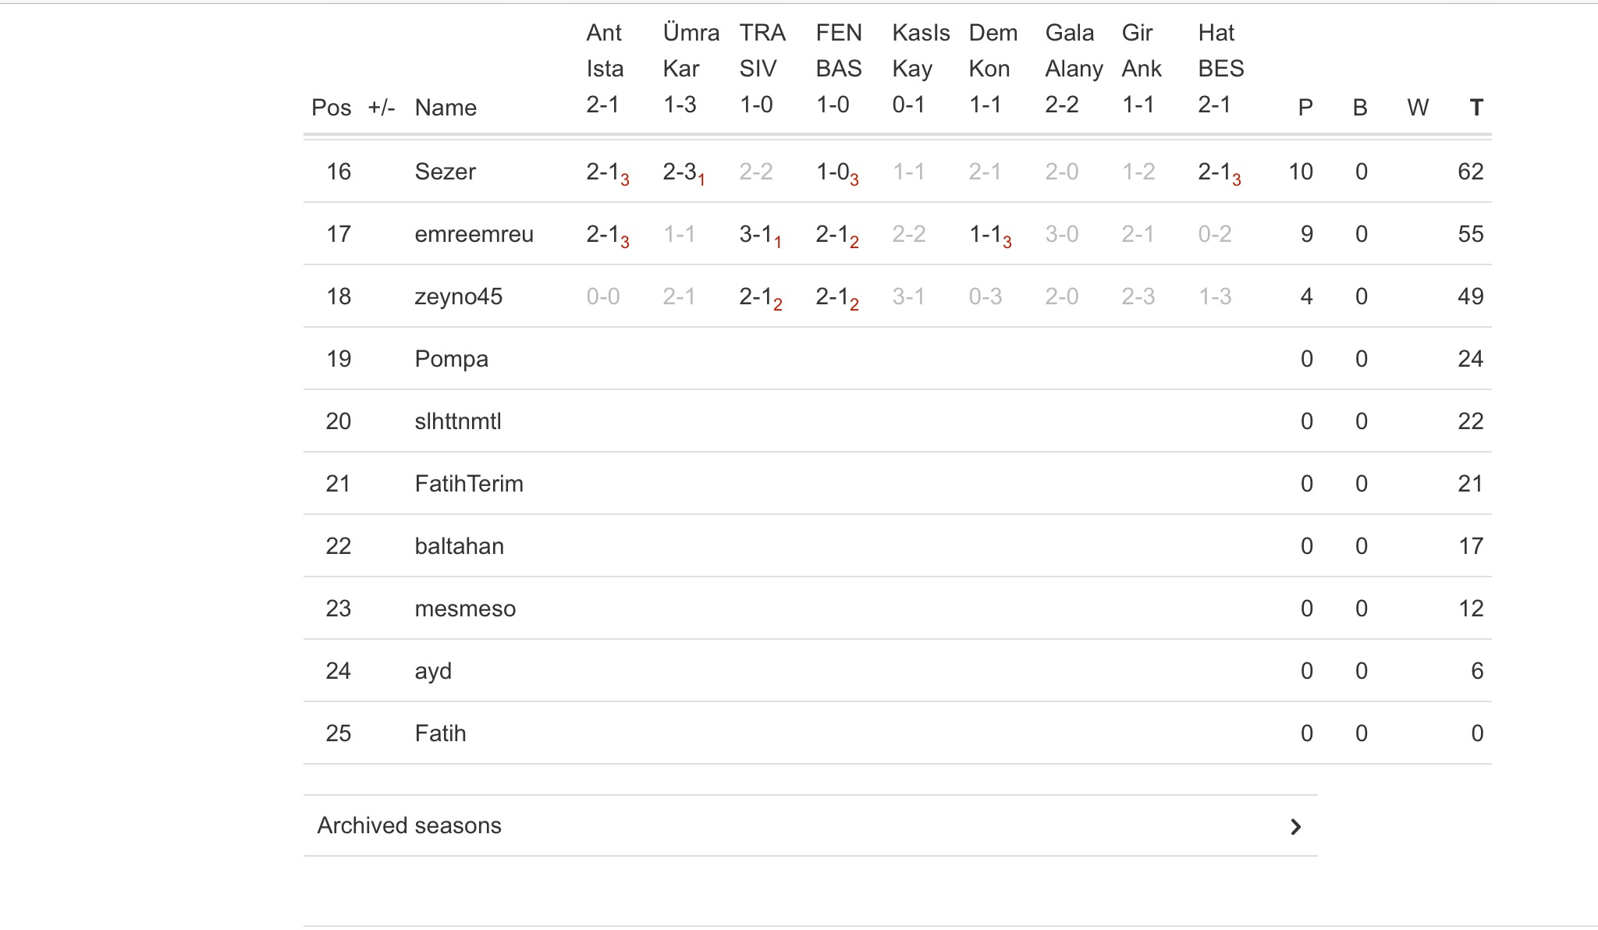Open emreemreu's player row

click(474, 234)
